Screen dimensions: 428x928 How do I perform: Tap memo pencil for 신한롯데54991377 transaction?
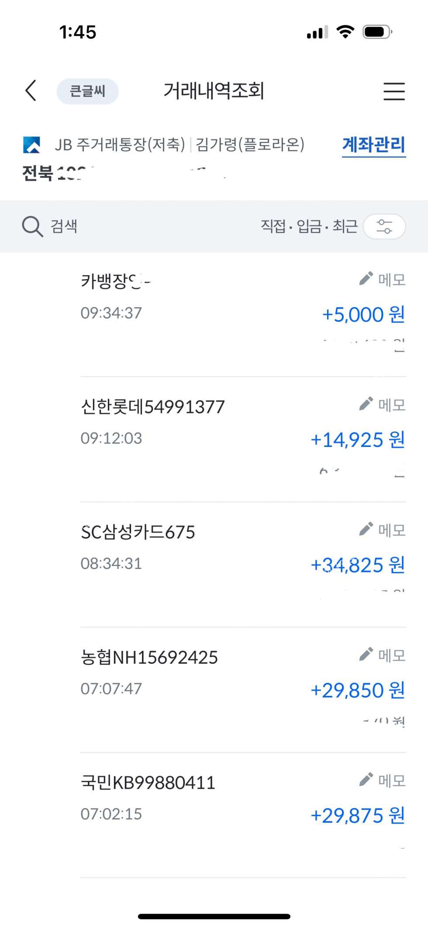pos(366,404)
